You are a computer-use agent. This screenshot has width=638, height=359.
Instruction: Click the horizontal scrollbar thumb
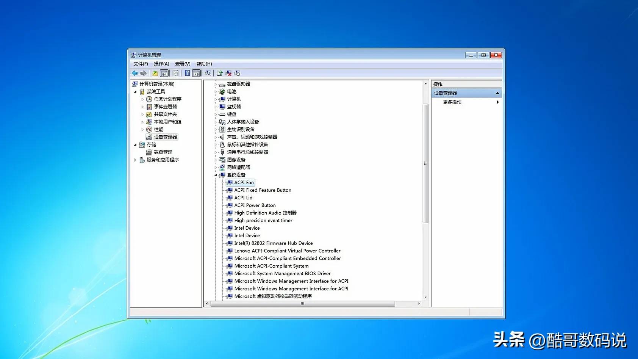pos(303,304)
